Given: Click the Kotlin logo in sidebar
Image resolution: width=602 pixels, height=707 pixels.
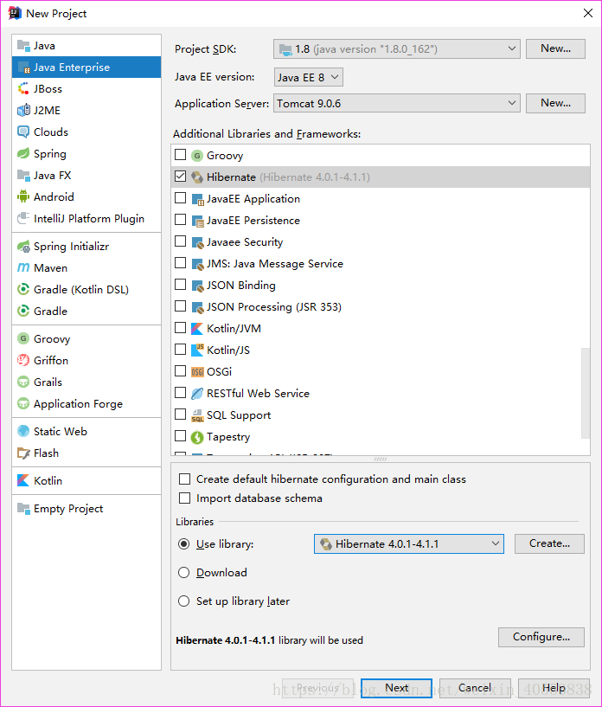Looking at the screenshot, I should tap(23, 480).
